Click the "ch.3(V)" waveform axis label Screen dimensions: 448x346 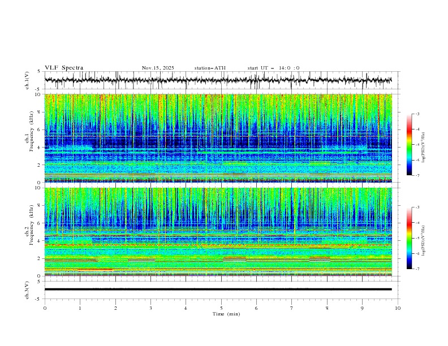coord(27,289)
